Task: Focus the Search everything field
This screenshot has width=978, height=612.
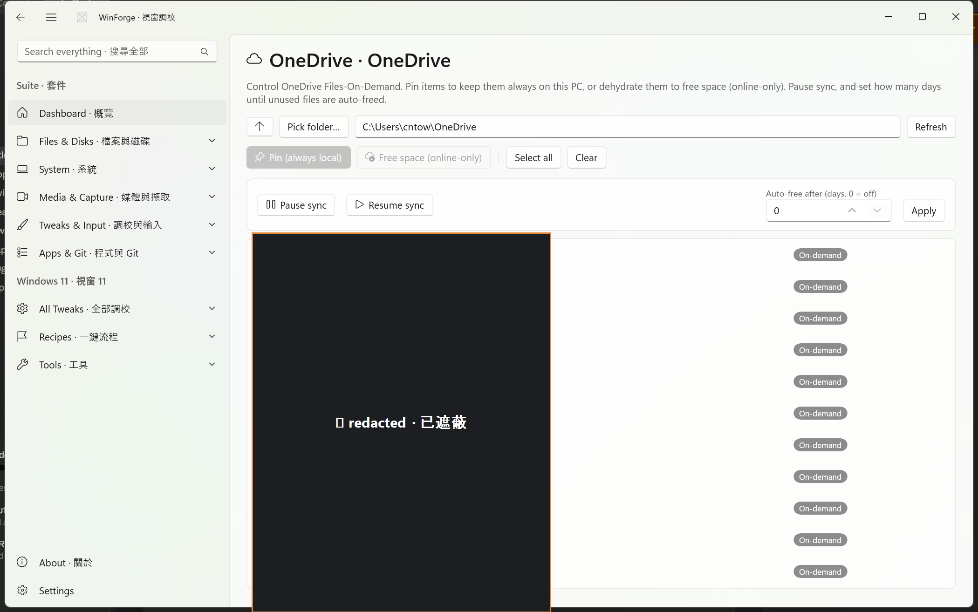Action: [117, 51]
